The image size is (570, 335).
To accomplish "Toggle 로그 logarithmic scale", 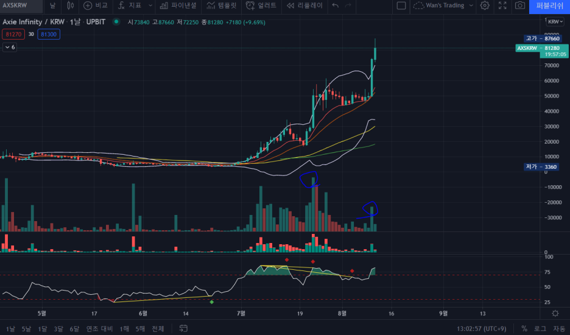I will 540,329.
